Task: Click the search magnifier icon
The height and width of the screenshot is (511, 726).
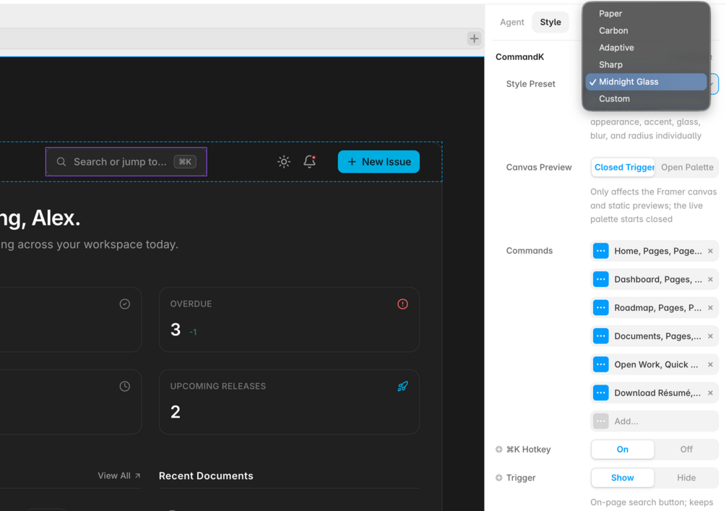Action: point(61,162)
